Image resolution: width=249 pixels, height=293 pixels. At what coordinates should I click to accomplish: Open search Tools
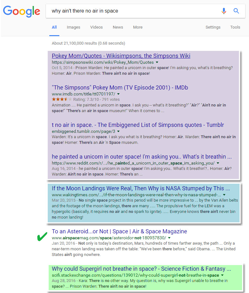(x=235, y=27)
